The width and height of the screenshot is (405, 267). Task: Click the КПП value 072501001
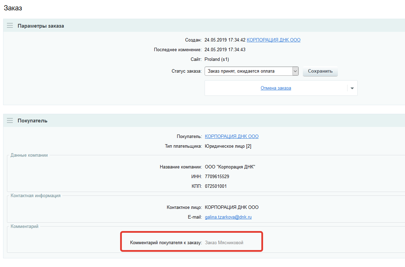[216, 186]
